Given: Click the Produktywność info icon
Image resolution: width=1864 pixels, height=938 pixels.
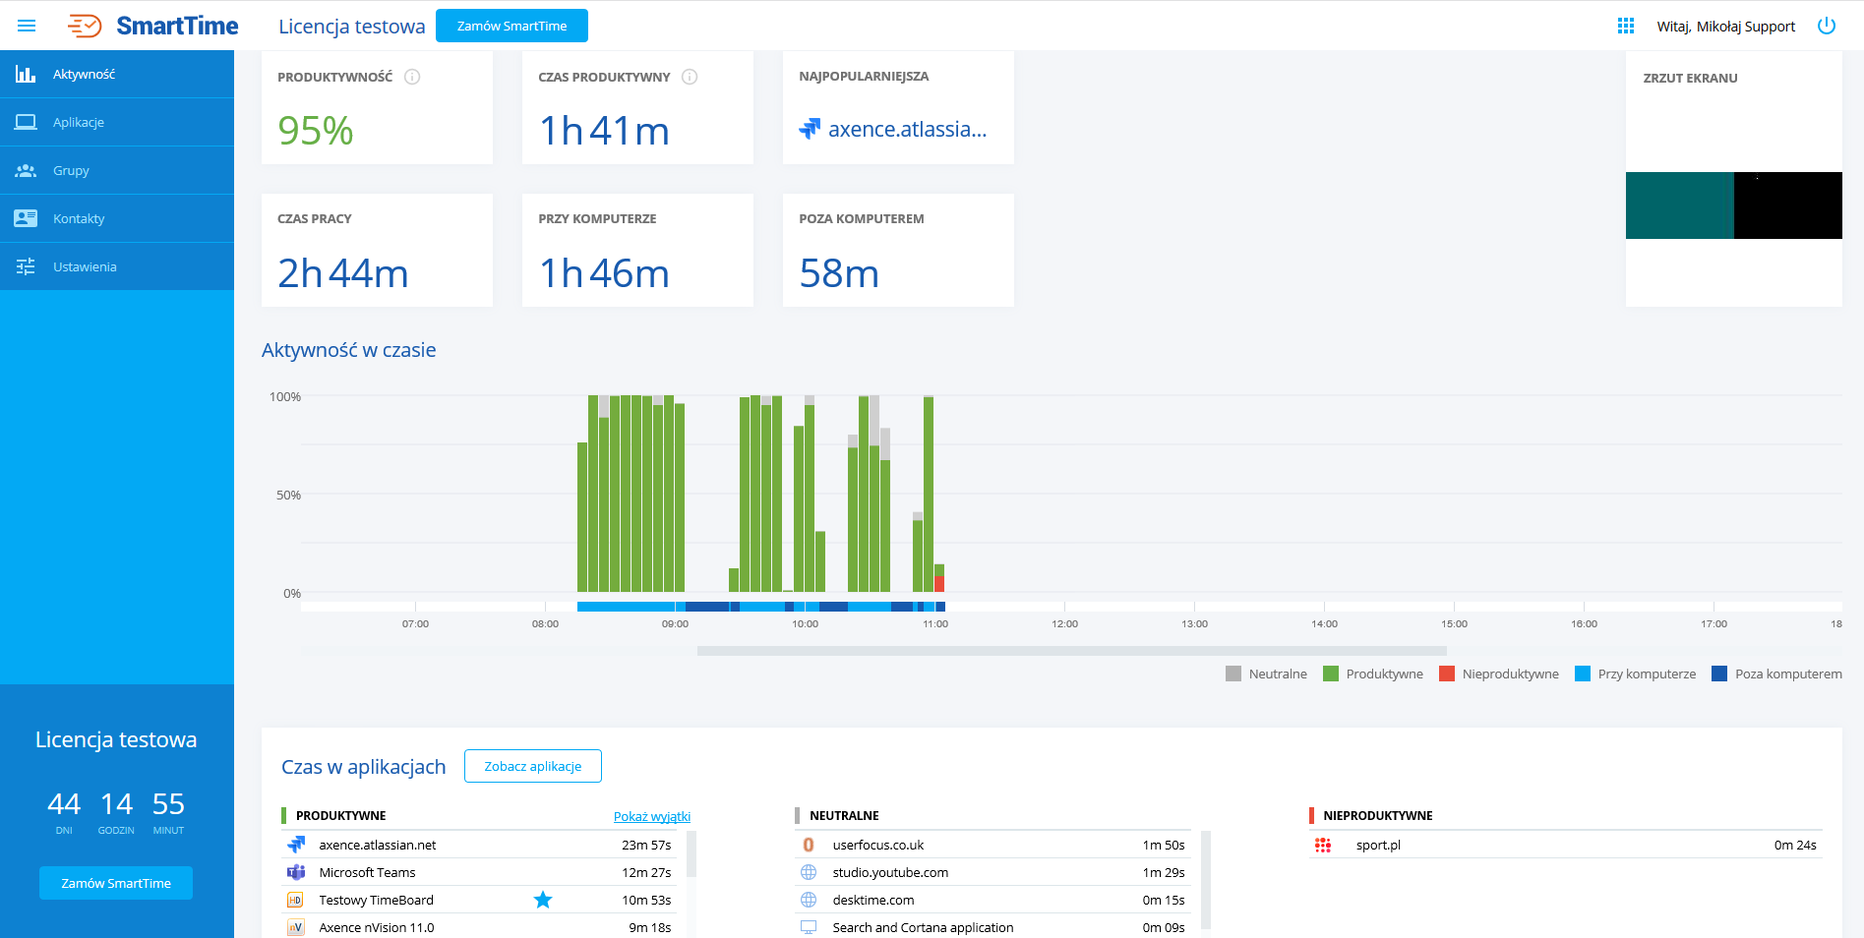Looking at the screenshot, I should click(412, 77).
